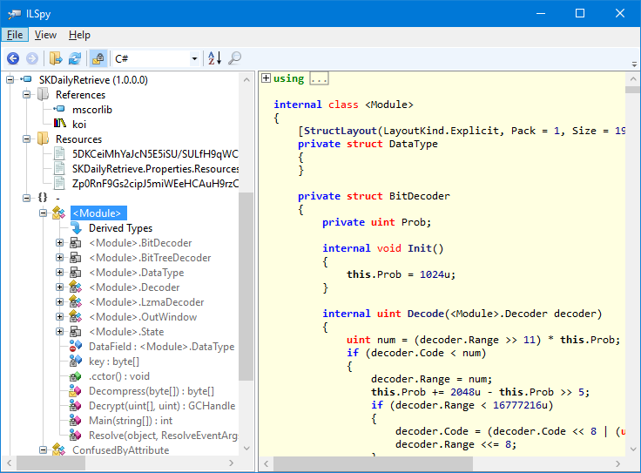Image resolution: width=641 pixels, height=473 pixels.
Task: Click the mscorlib reference icon
Action: click(59, 109)
